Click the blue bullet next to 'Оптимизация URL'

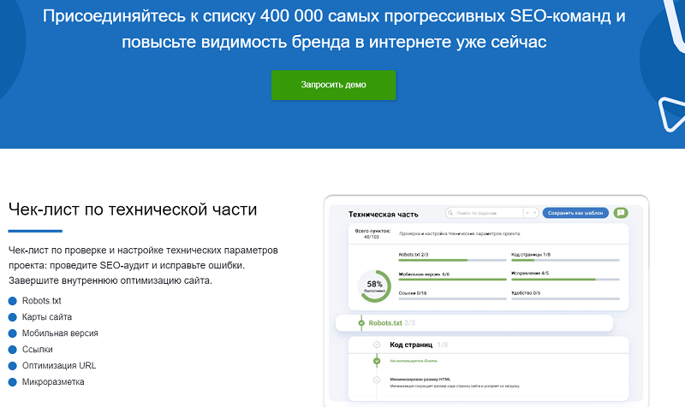[13, 366]
